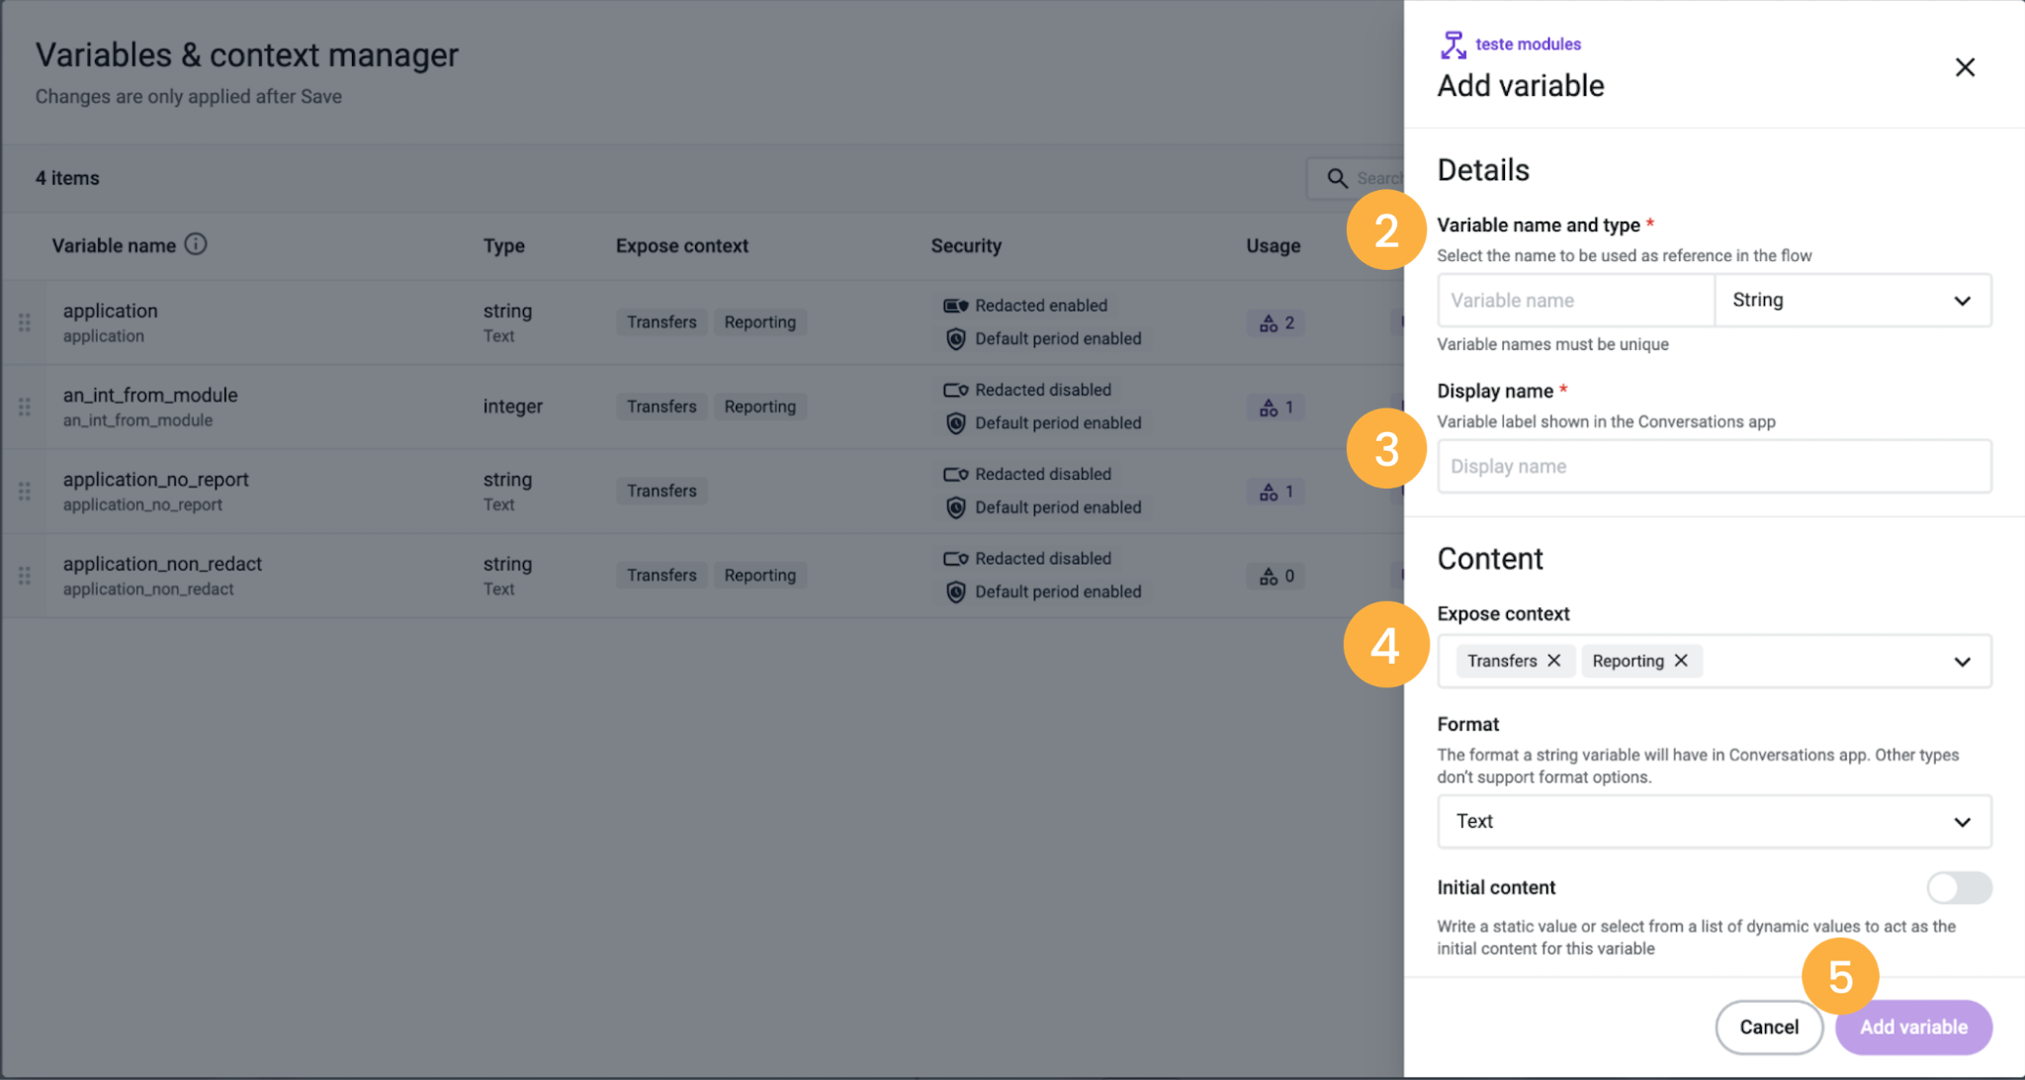Click Transfers tag in application_no_report row

point(661,491)
